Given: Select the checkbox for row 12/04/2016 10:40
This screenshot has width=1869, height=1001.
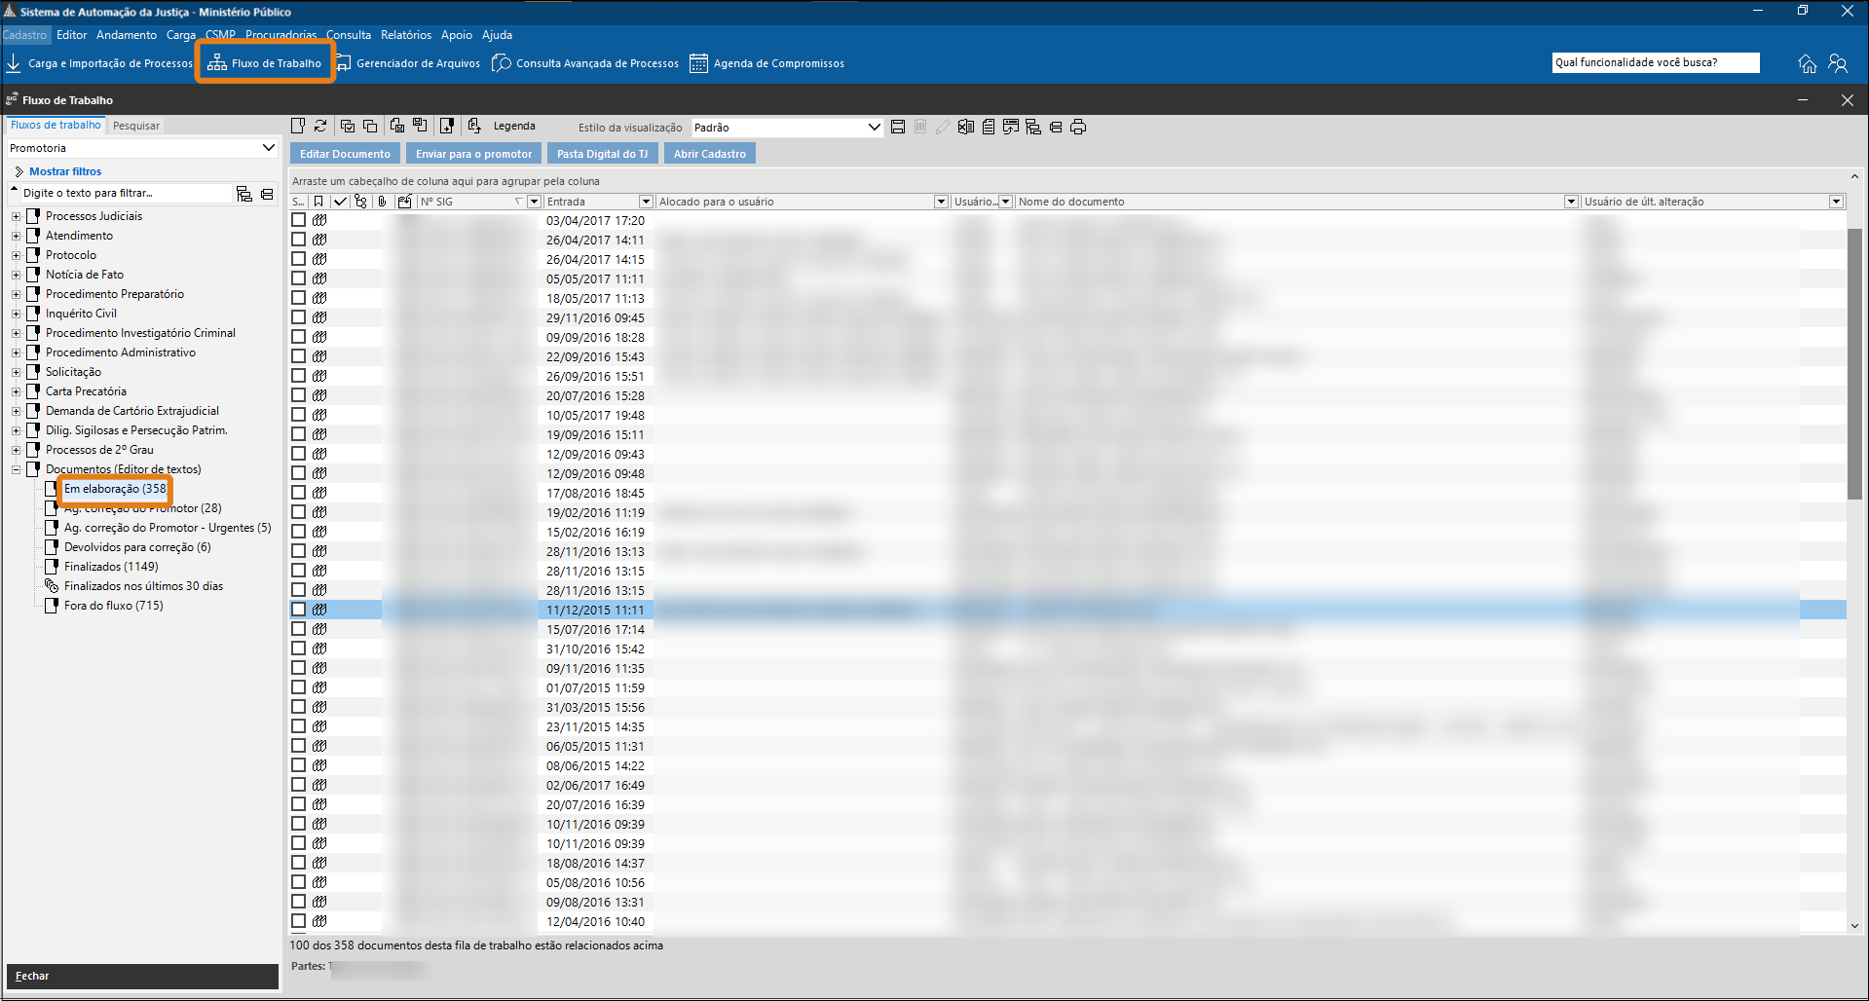Looking at the screenshot, I should [x=299, y=921].
